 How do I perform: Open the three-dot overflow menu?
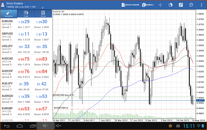pyautogui.click(x=201, y=5)
